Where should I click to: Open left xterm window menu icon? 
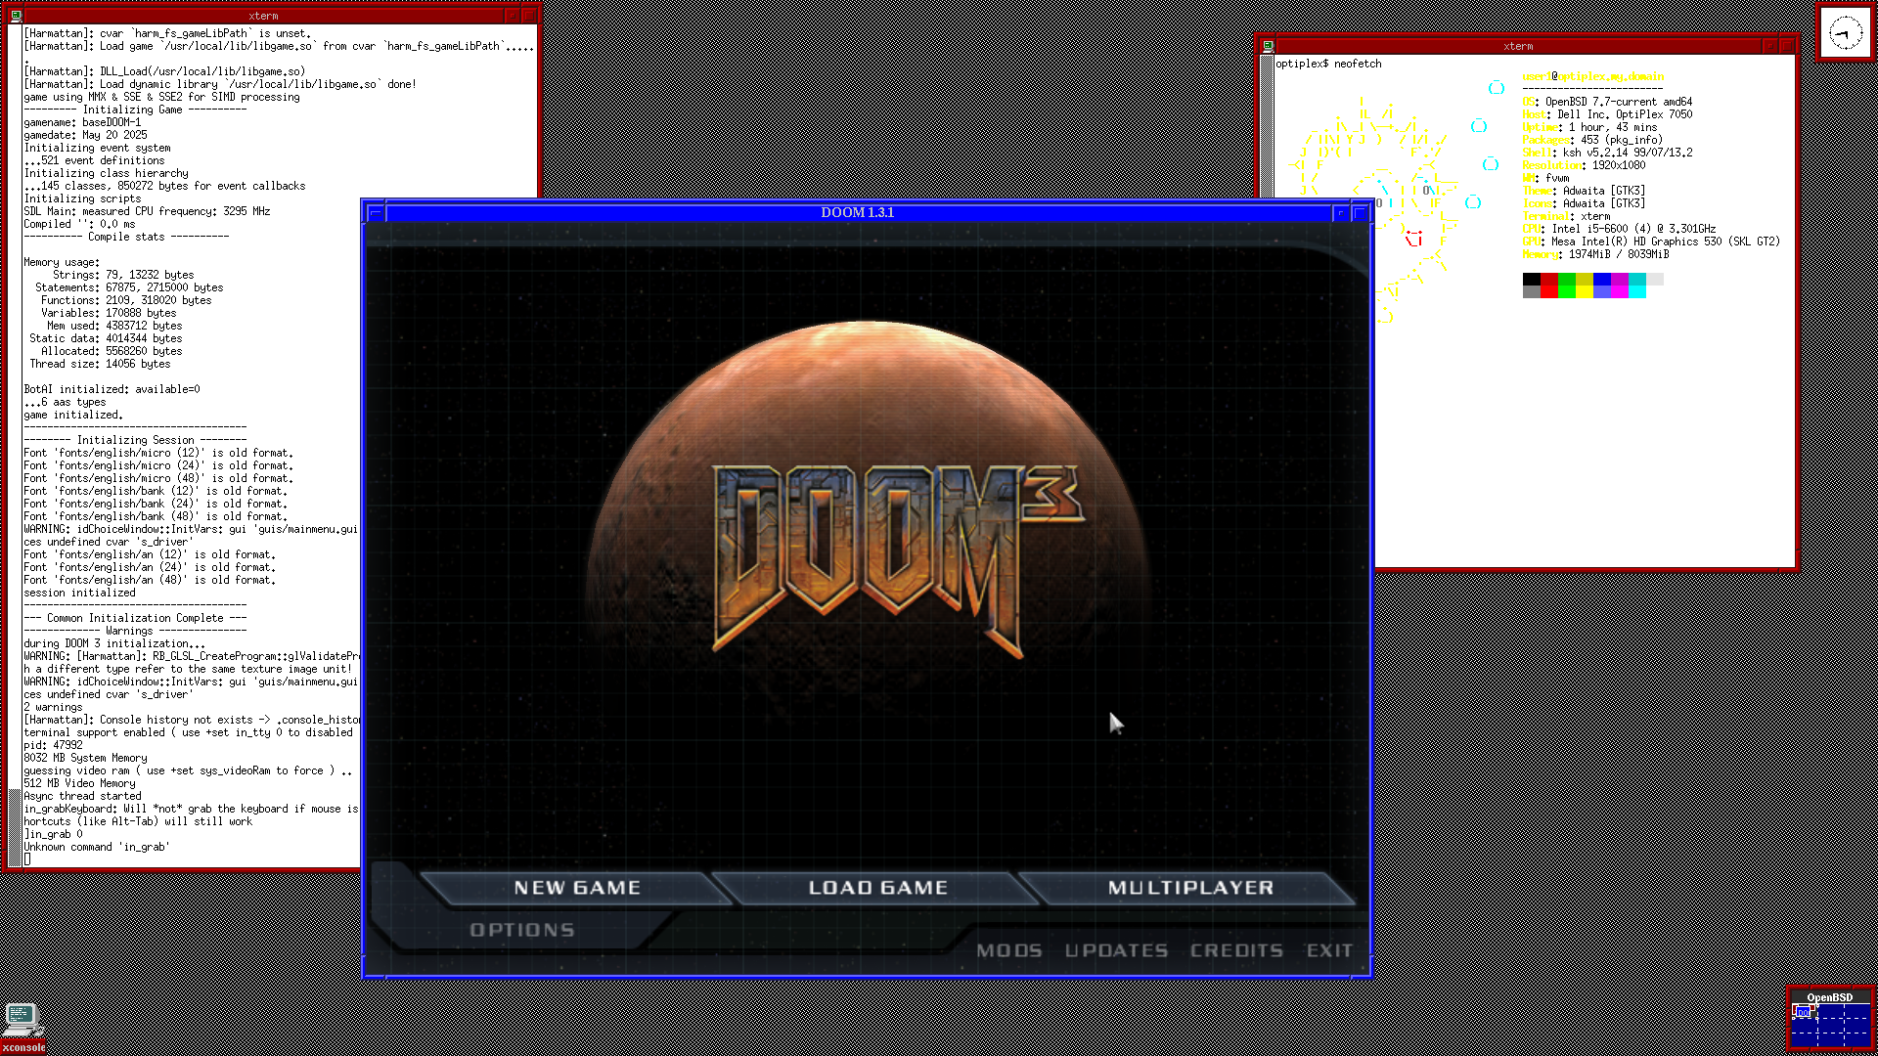[16, 16]
